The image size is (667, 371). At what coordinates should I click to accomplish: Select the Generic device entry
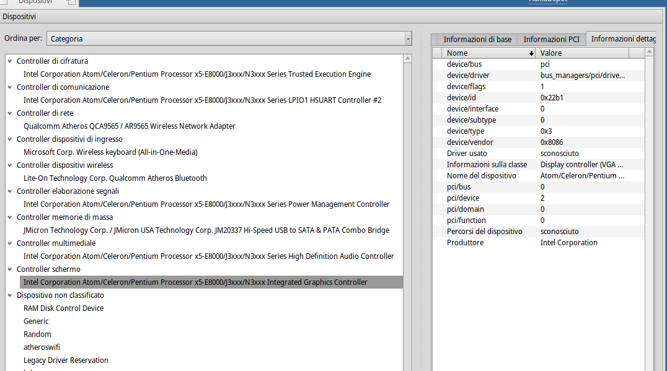coord(36,321)
